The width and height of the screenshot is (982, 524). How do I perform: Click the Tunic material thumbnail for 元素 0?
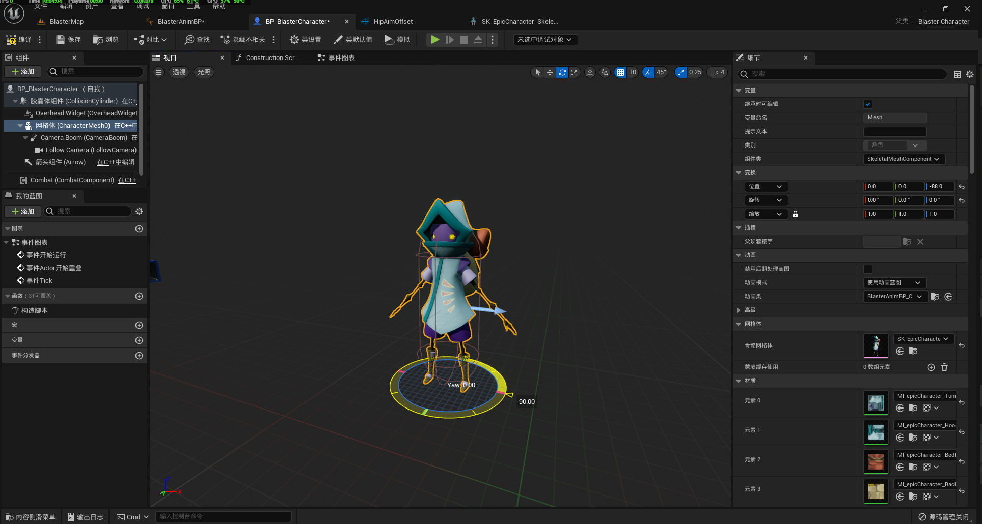[876, 403]
